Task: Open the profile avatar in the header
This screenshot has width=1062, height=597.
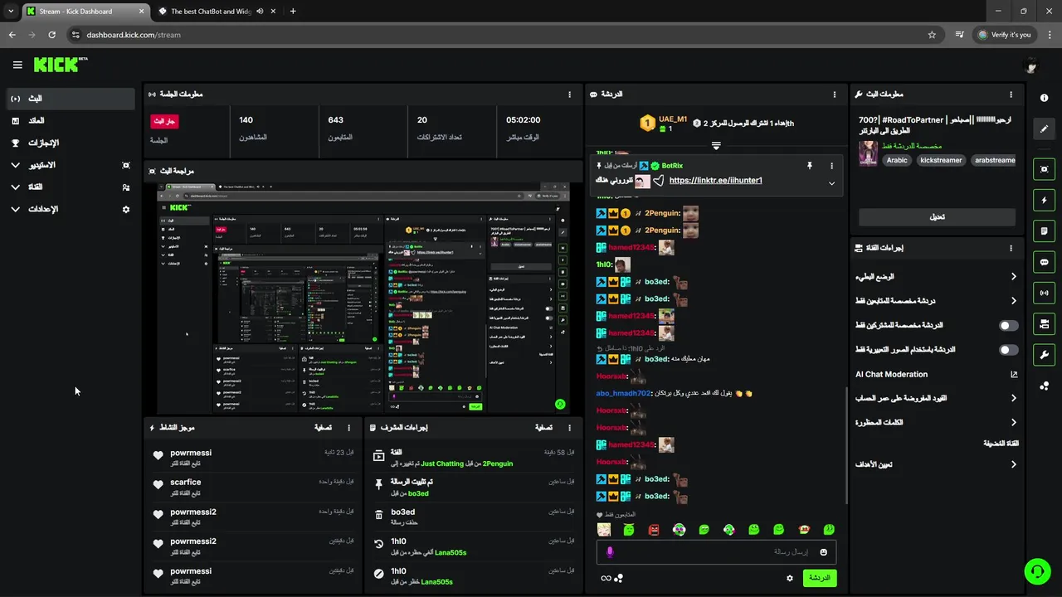Action: [1032, 65]
